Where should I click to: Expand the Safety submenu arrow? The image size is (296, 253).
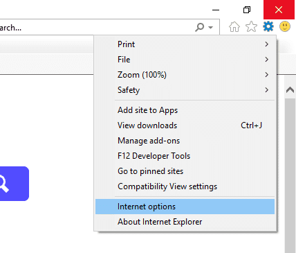(267, 90)
